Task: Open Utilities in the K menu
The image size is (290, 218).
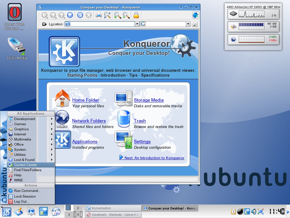Action: tap(31, 155)
